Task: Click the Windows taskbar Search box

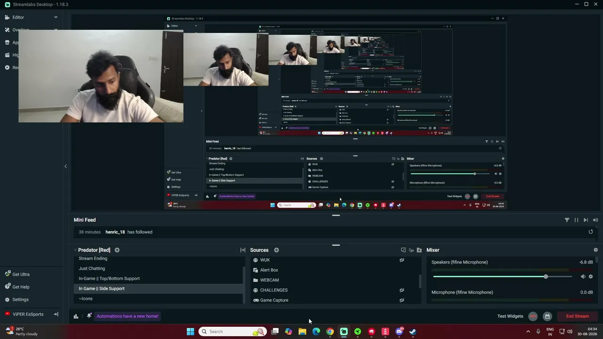Action: pyautogui.click(x=233, y=331)
